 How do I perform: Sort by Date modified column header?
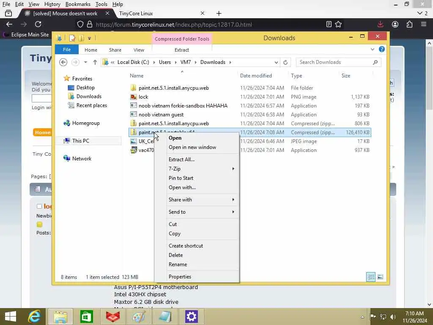click(x=256, y=76)
